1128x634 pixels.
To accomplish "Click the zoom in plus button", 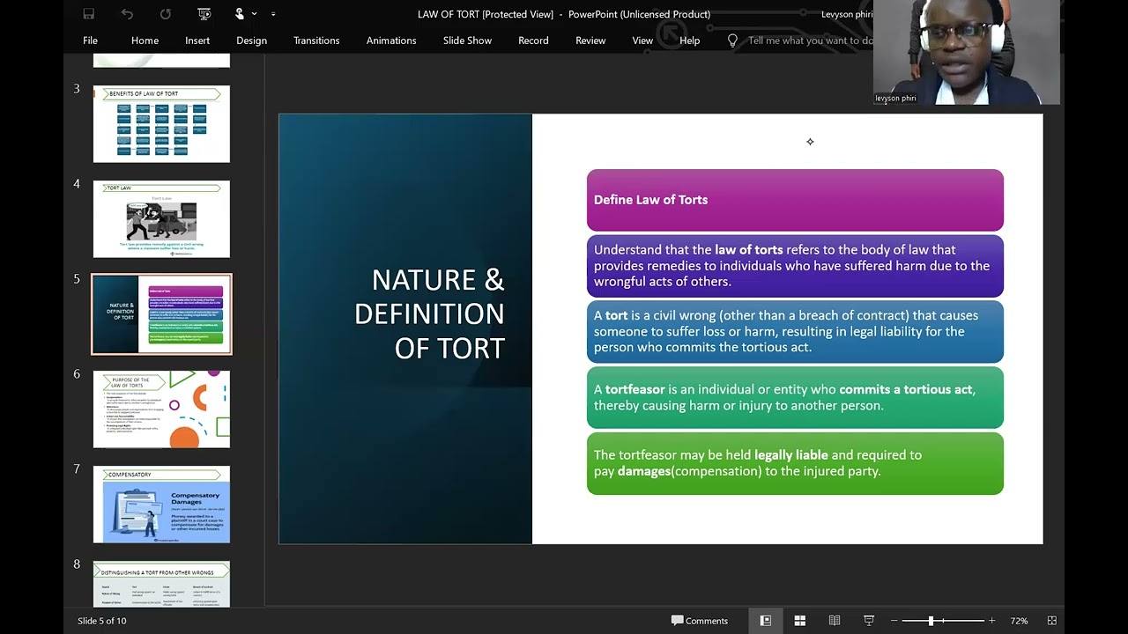I will click(992, 621).
